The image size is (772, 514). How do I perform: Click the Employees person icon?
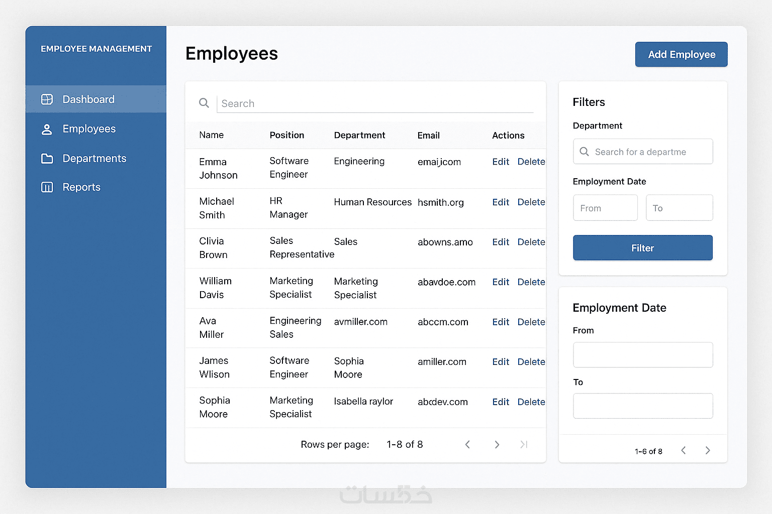pos(47,130)
